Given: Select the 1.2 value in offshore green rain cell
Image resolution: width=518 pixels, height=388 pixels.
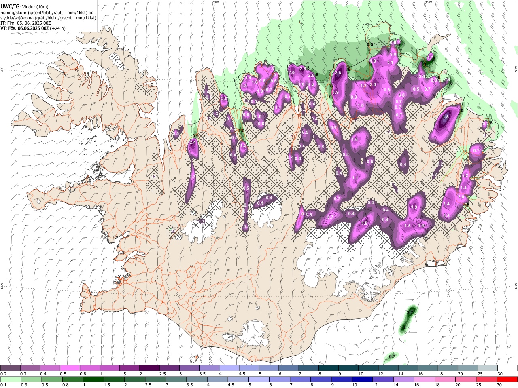Looking at the screenshot, I should 403,327.
